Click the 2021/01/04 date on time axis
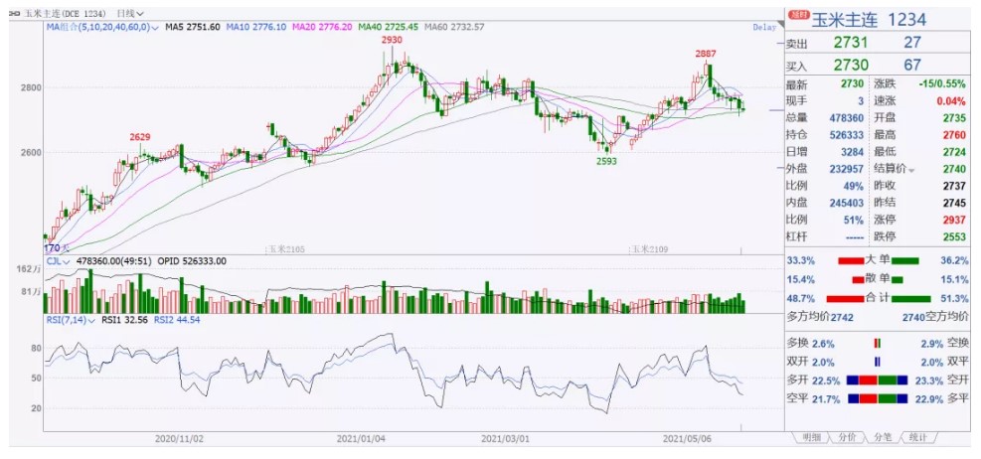This screenshot has width=981, height=459. pos(360,437)
